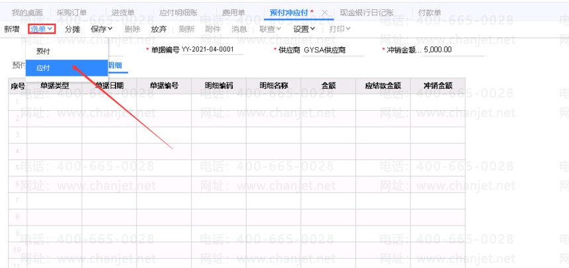Switch to the 费用单 tab
Screen dimensions: 569x268
coord(233,13)
